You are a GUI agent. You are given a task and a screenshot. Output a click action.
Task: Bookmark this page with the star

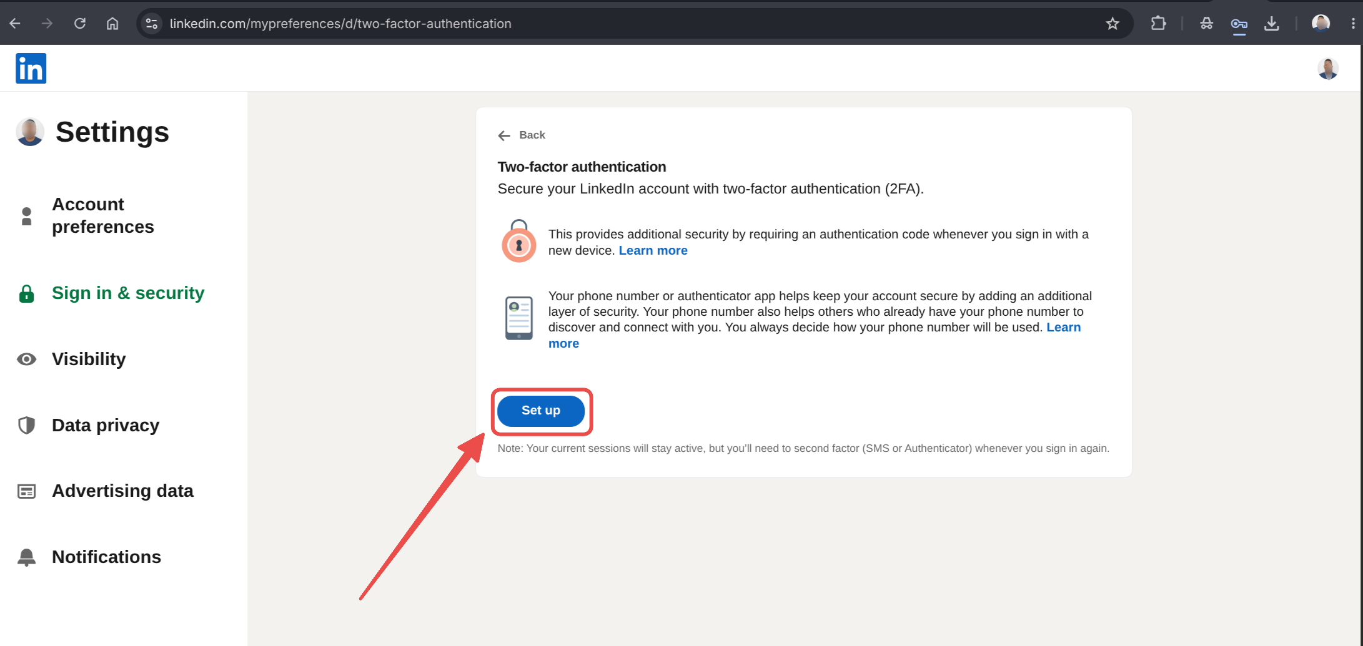tap(1113, 24)
